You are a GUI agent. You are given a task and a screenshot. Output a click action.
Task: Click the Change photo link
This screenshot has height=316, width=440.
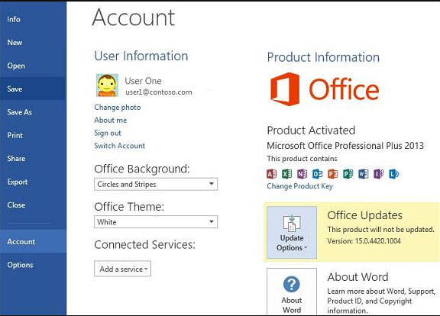(118, 108)
